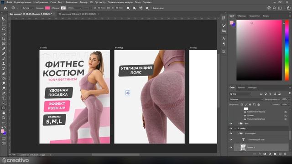Image resolution: width=292 pixels, height=164 pixels.
Task: Switch to the Контуры tab
Action: point(252,87)
